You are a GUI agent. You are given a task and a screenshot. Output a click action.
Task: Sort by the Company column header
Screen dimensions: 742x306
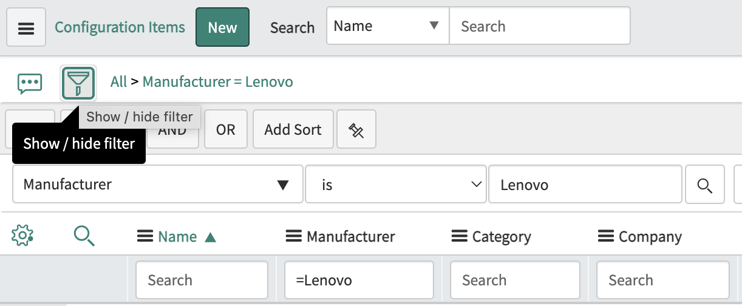coord(650,237)
